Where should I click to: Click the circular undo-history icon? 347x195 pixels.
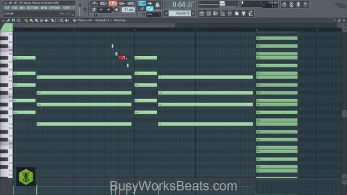(x=284, y=4)
